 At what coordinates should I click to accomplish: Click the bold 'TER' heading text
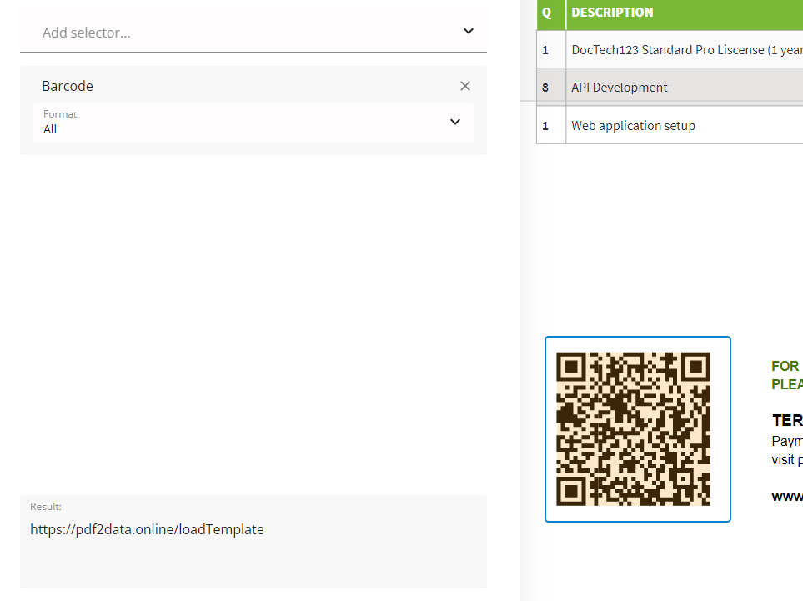tap(787, 421)
